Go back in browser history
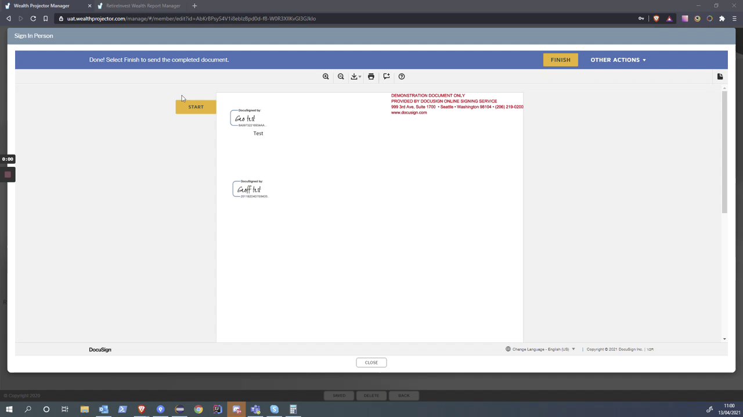This screenshot has height=417, width=743. tap(9, 19)
